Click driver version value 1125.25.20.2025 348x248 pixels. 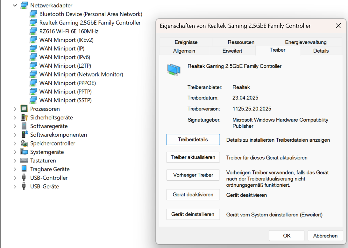(x=252, y=109)
